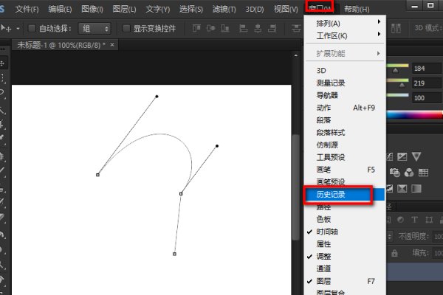Open the 选择(S) menu
The height and width of the screenshot is (295, 443).
click(191, 10)
